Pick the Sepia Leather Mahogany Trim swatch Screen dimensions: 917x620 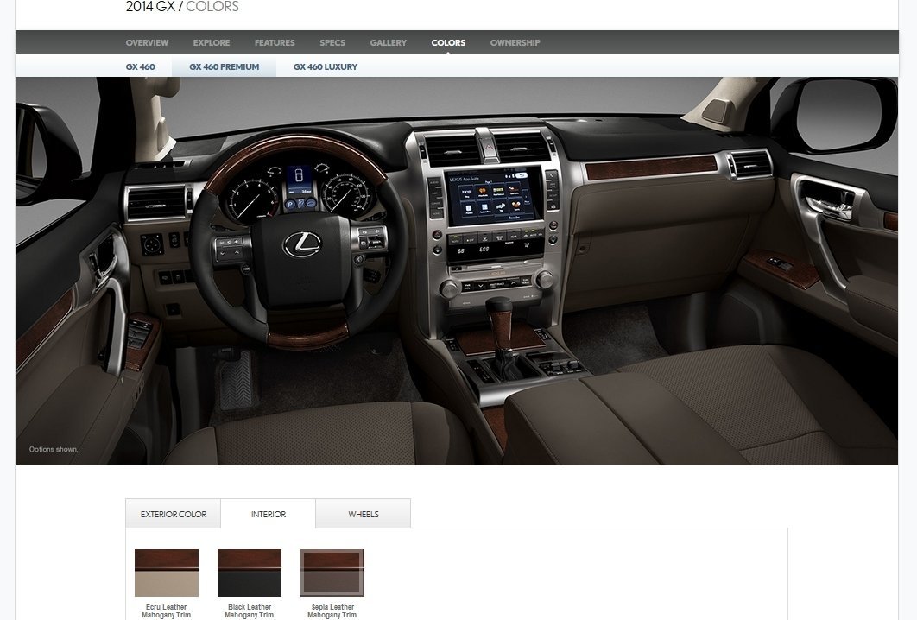click(x=332, y=573)
